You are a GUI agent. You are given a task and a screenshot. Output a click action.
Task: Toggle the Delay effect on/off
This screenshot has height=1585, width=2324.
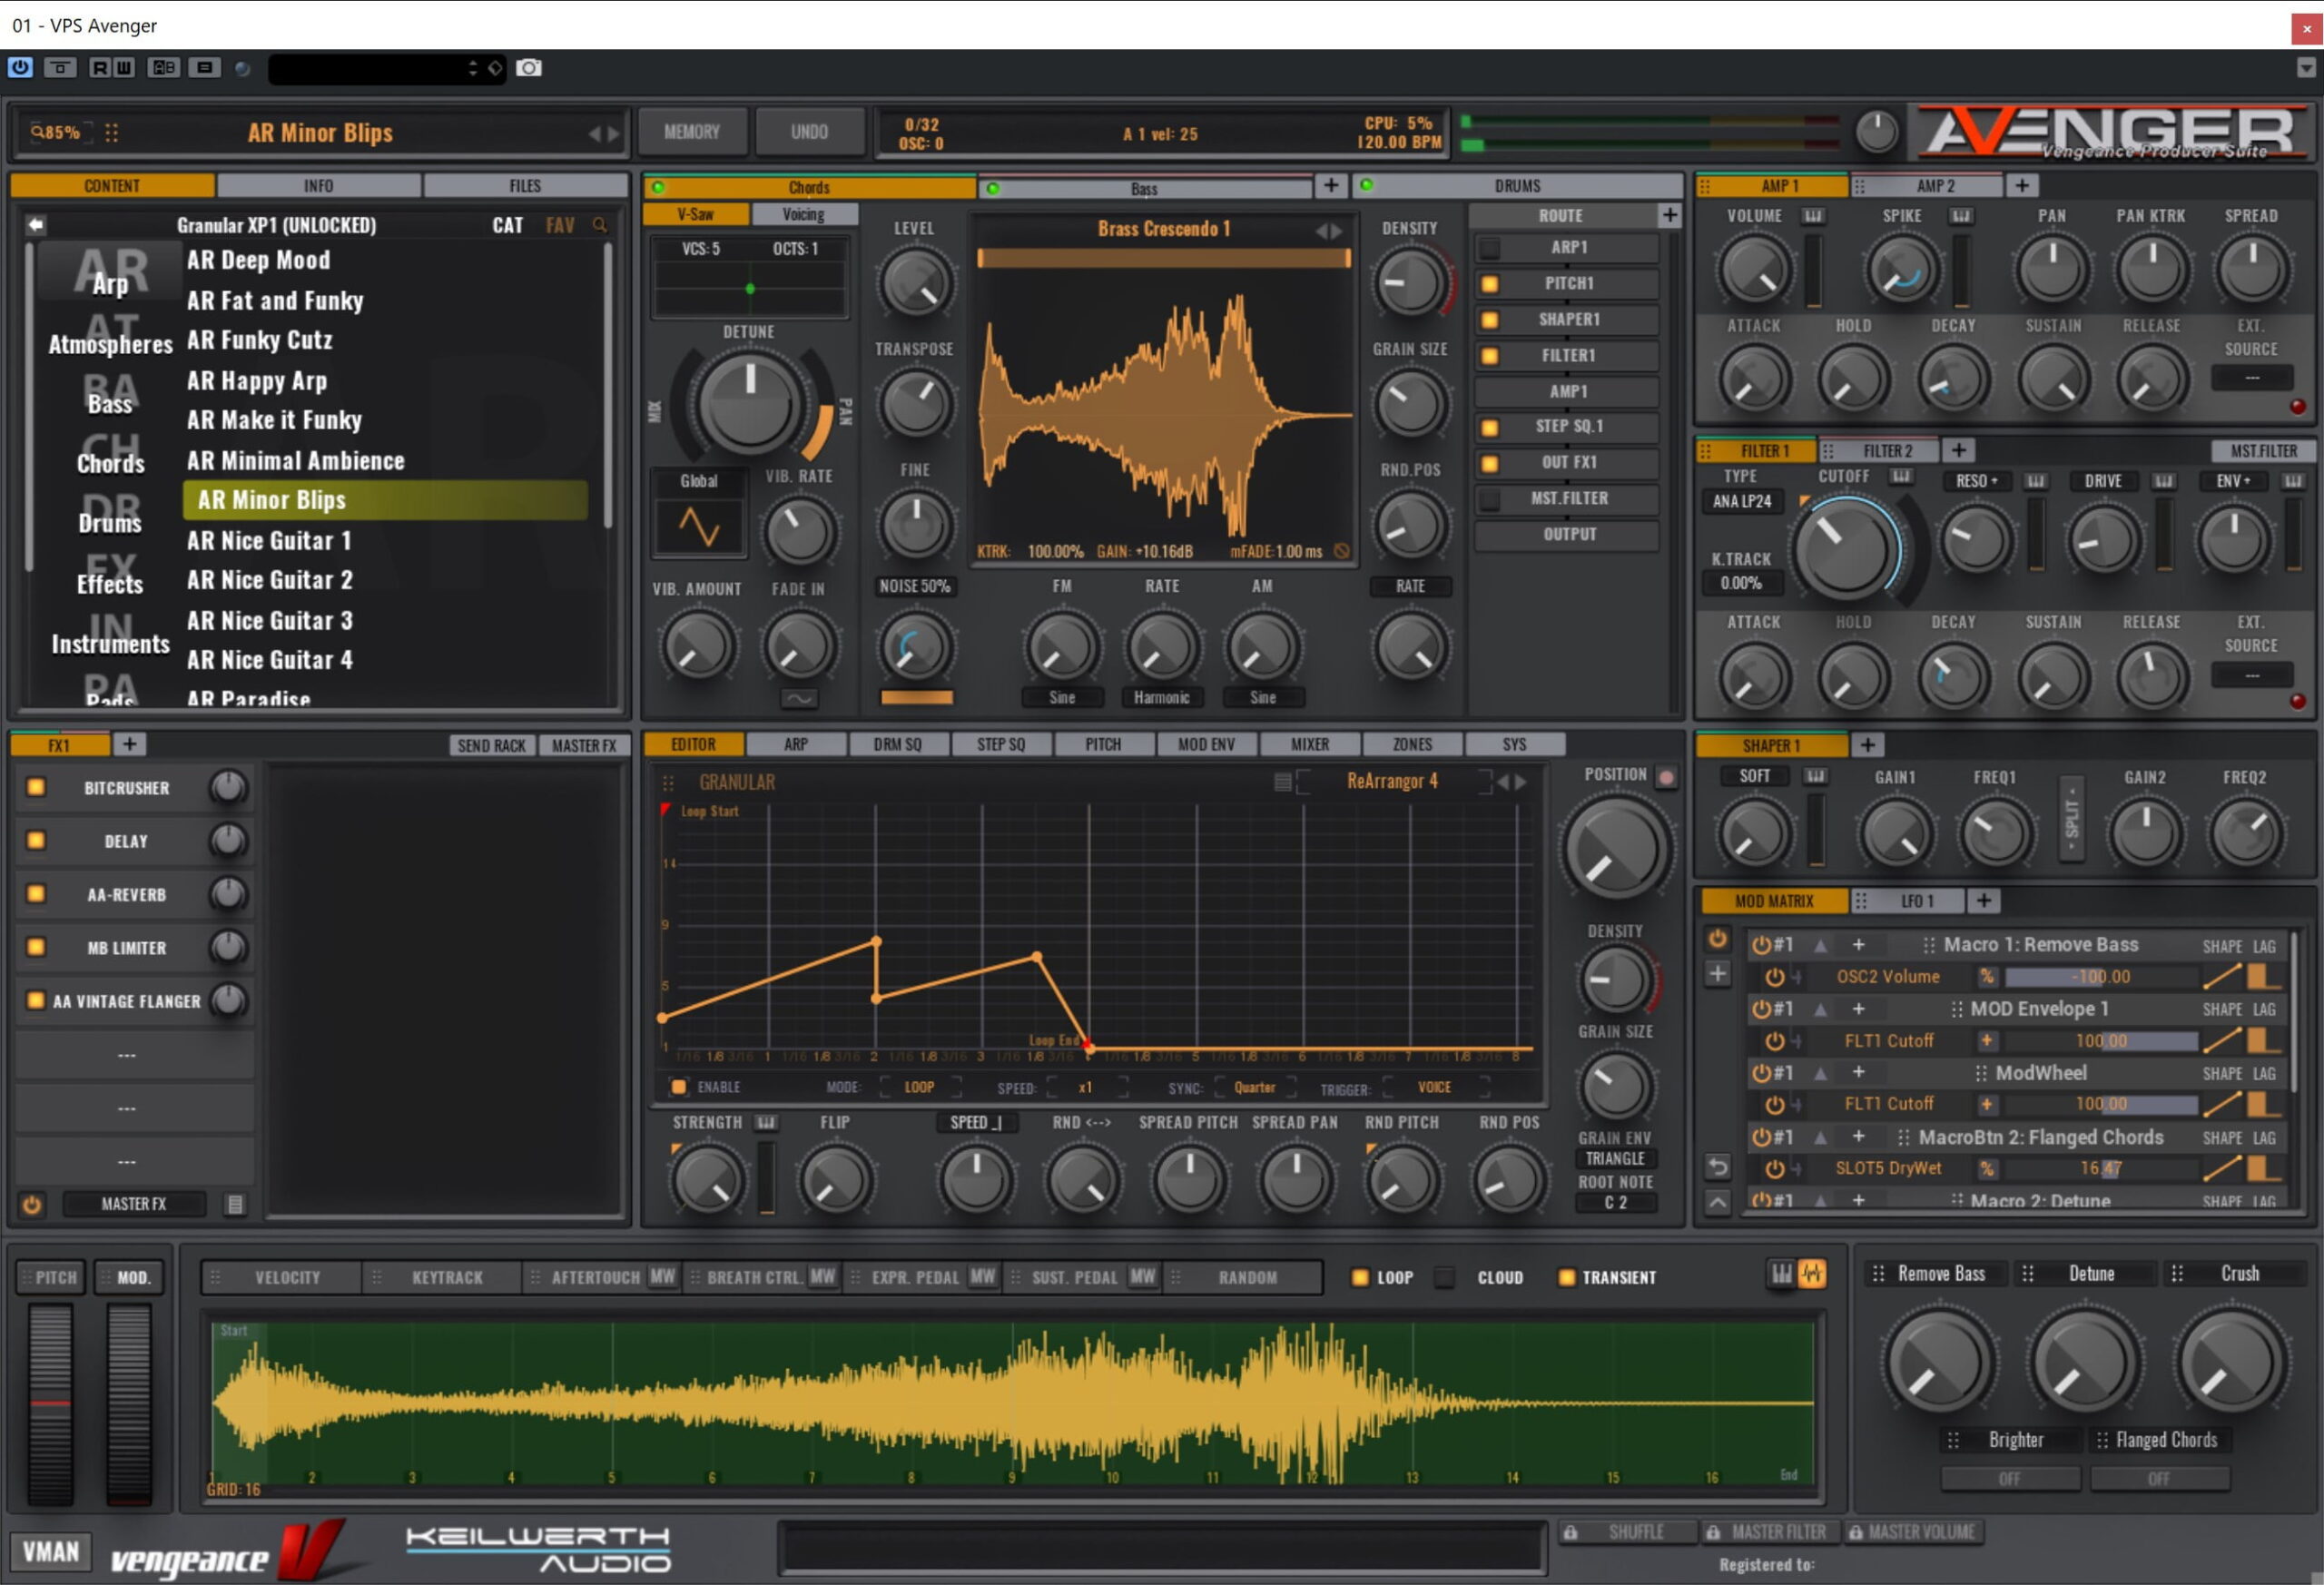[36, 841]
